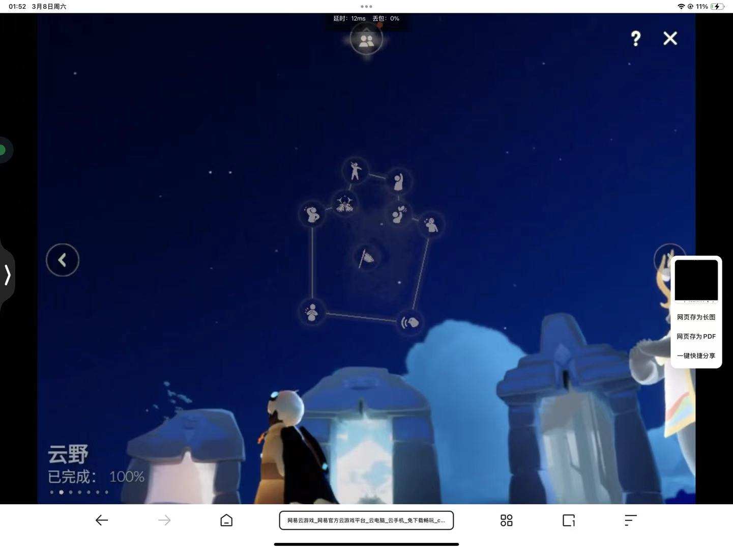The width and height of the screenshot is (733, 550).
Task: Go back using browser back arrow
Action: [x=102, y=520]
